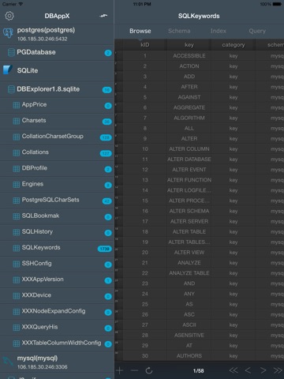This screenshot has height=379, width=284.
Task: Click the page indicator 1/58
Action: pos(199,371)
